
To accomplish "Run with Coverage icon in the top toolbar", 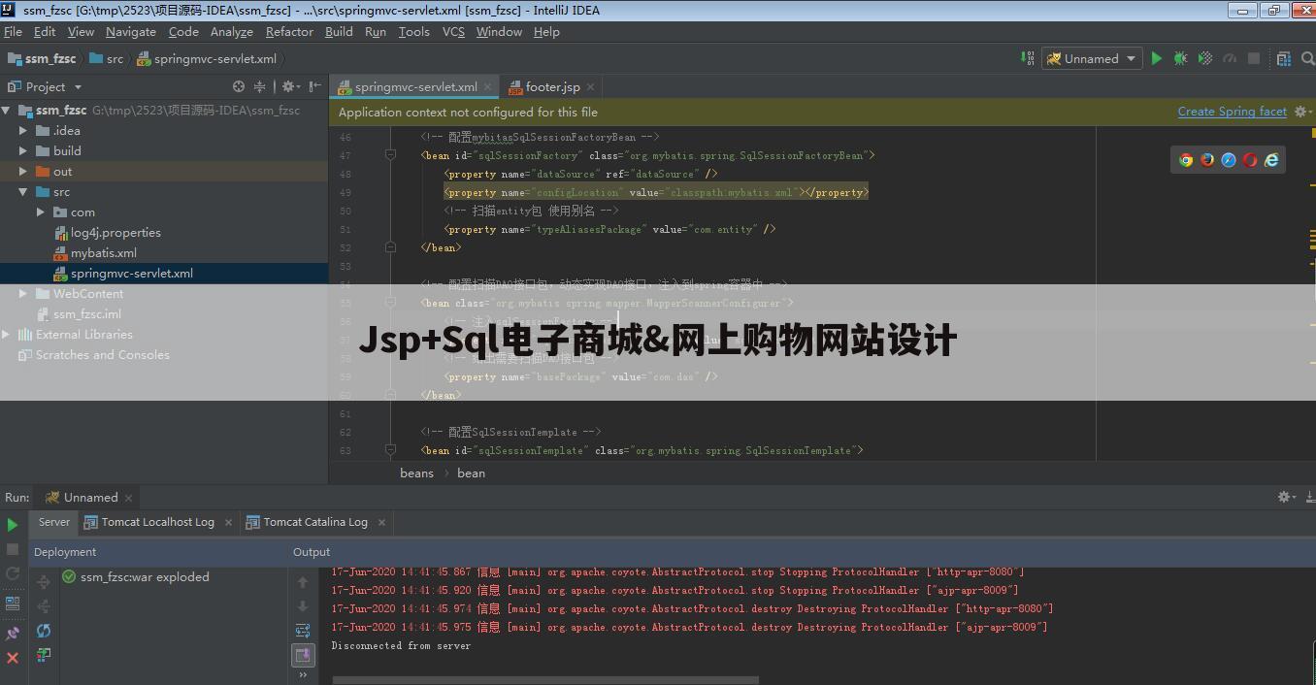I will [1205, 58].
